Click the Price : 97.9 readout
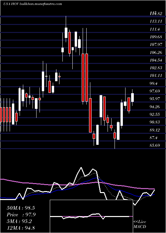Image resolution: width=166 pixels, height=233 pixels. 21,215
